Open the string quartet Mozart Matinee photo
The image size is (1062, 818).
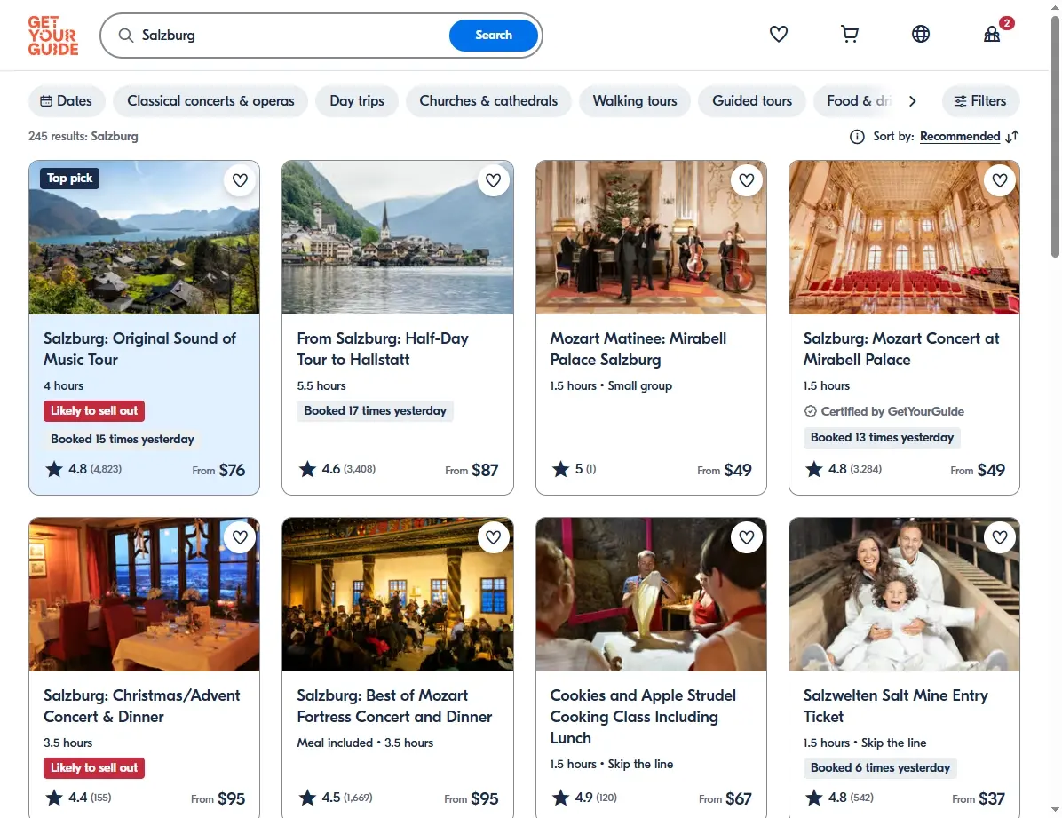651,237
